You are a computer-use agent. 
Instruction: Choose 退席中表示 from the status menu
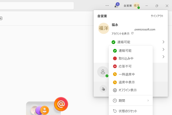pyautogui.click(x=127, y=82)
